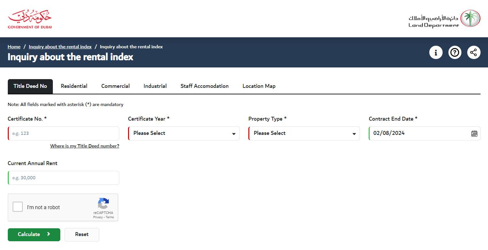Check the I'm not a robot checkbox
This screenshot has width=488, height=250.
pos(18,207)
